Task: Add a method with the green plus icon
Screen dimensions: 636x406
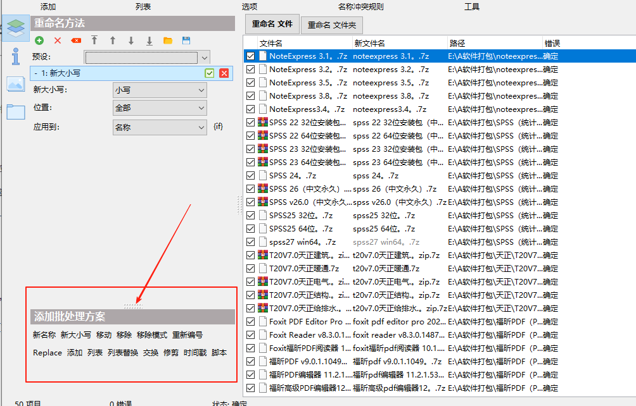Action: (x=39, y=40)
